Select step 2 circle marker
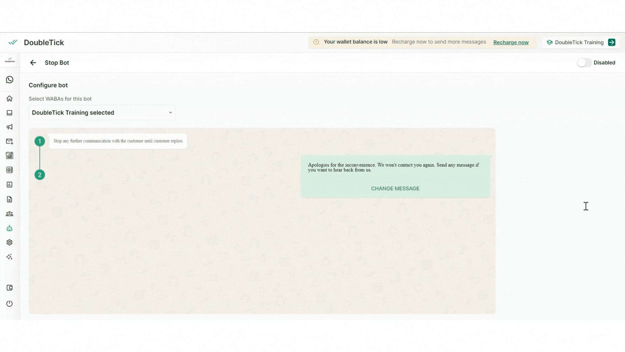Image resolution: width=625 pixels, height=352 pixels. coord(40,175)
